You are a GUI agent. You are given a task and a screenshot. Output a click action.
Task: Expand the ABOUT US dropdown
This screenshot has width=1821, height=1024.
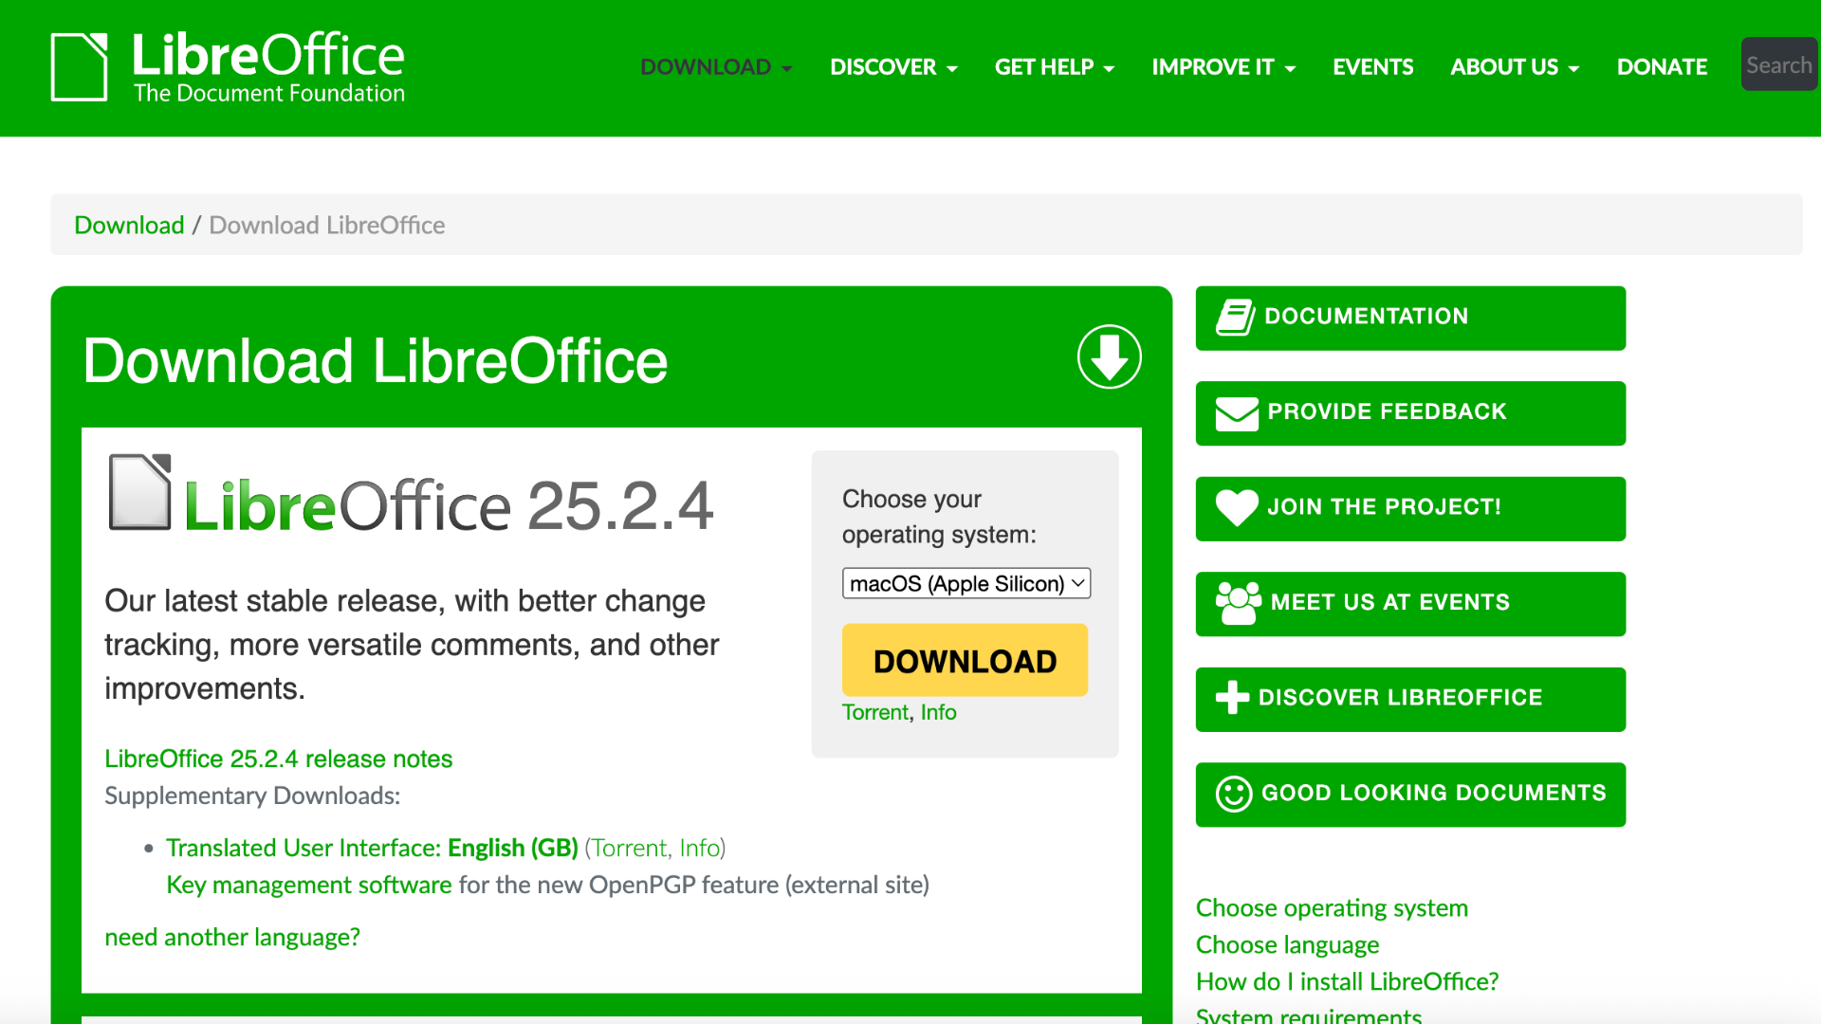[x=1514, y=66]
